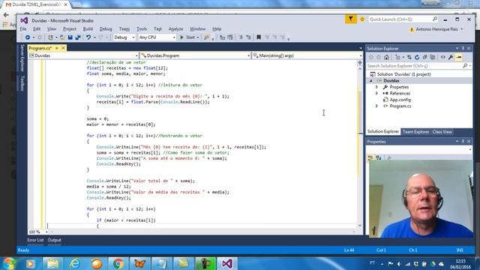Click the New Project toolbar icon
Viewport: 480px width, 270px height.
(x=50, y=37)
